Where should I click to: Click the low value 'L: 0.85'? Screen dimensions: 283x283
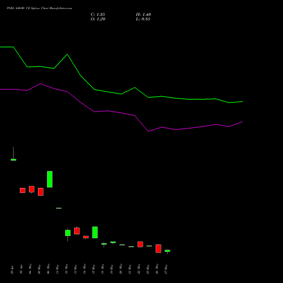pyautogui.click(x=143, y=19)
